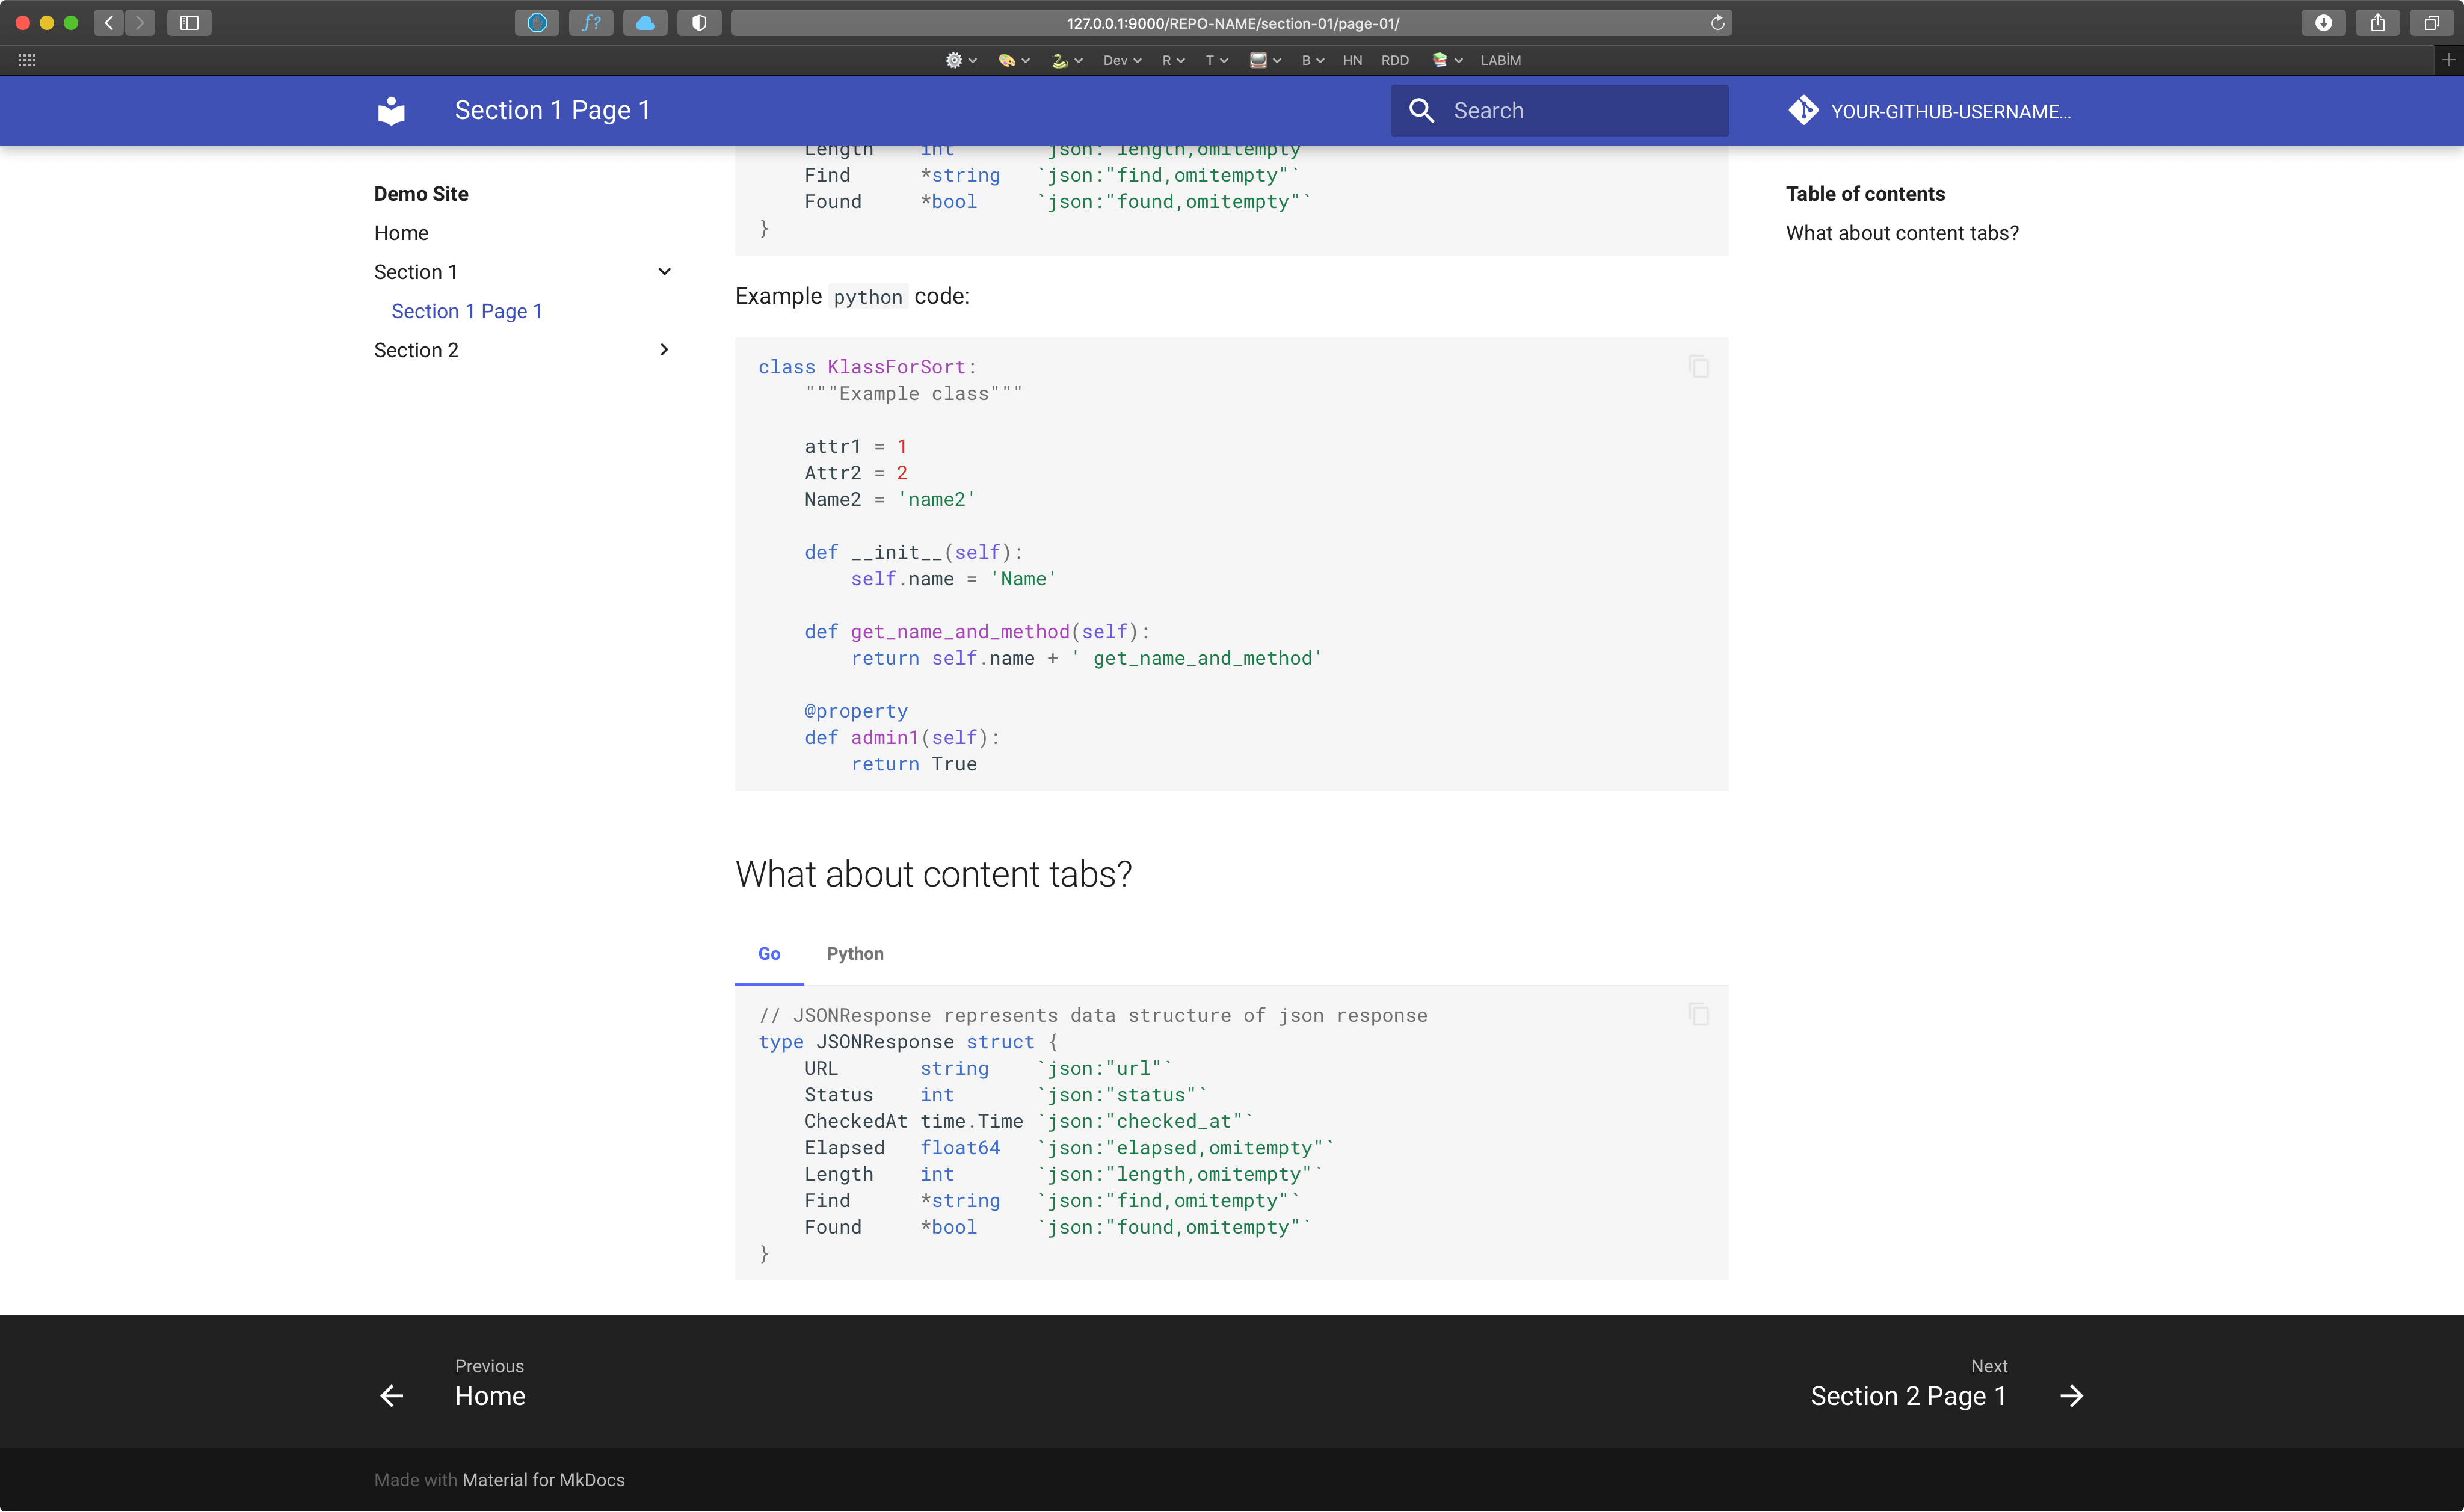Screen dimensions: 2464x1512
Task: Go back with Safari's back arrow
Action: 109,22
